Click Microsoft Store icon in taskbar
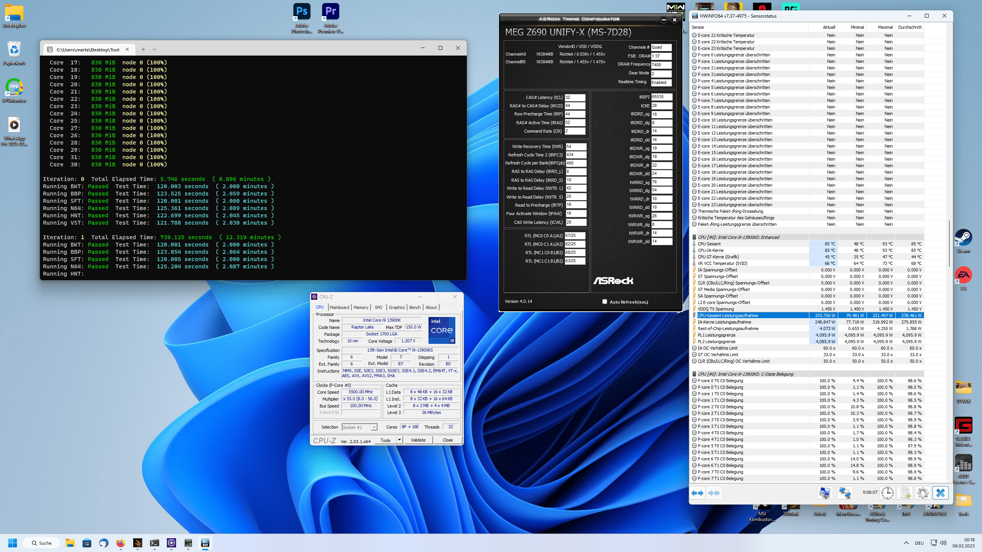 coord(87,543)
